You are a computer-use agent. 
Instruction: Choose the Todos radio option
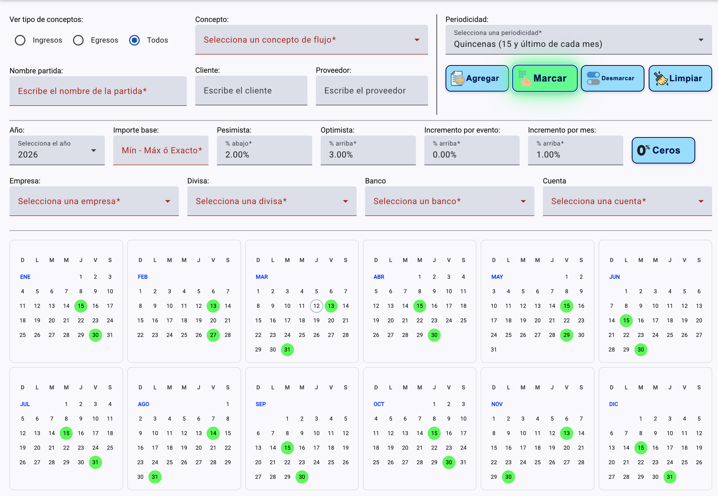(134, 40)
